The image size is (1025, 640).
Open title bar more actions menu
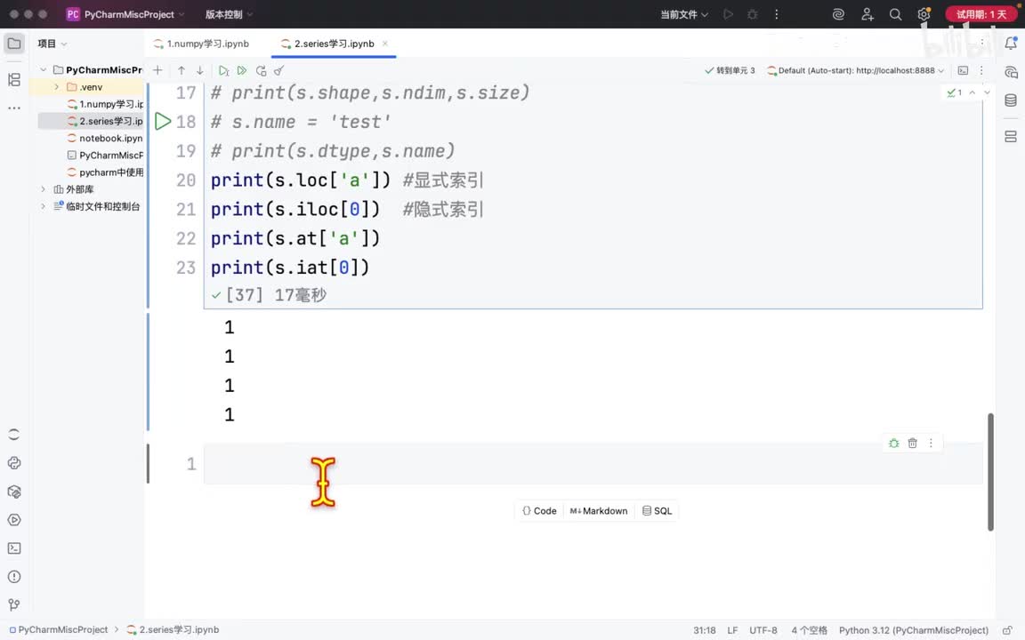(x=777, y=14)
